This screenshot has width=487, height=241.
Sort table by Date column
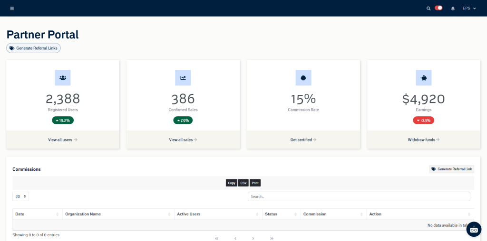point(38,214)
